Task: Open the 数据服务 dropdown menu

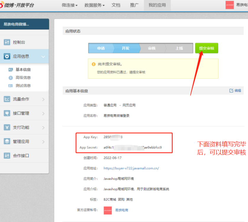Action: pos(95,5)
